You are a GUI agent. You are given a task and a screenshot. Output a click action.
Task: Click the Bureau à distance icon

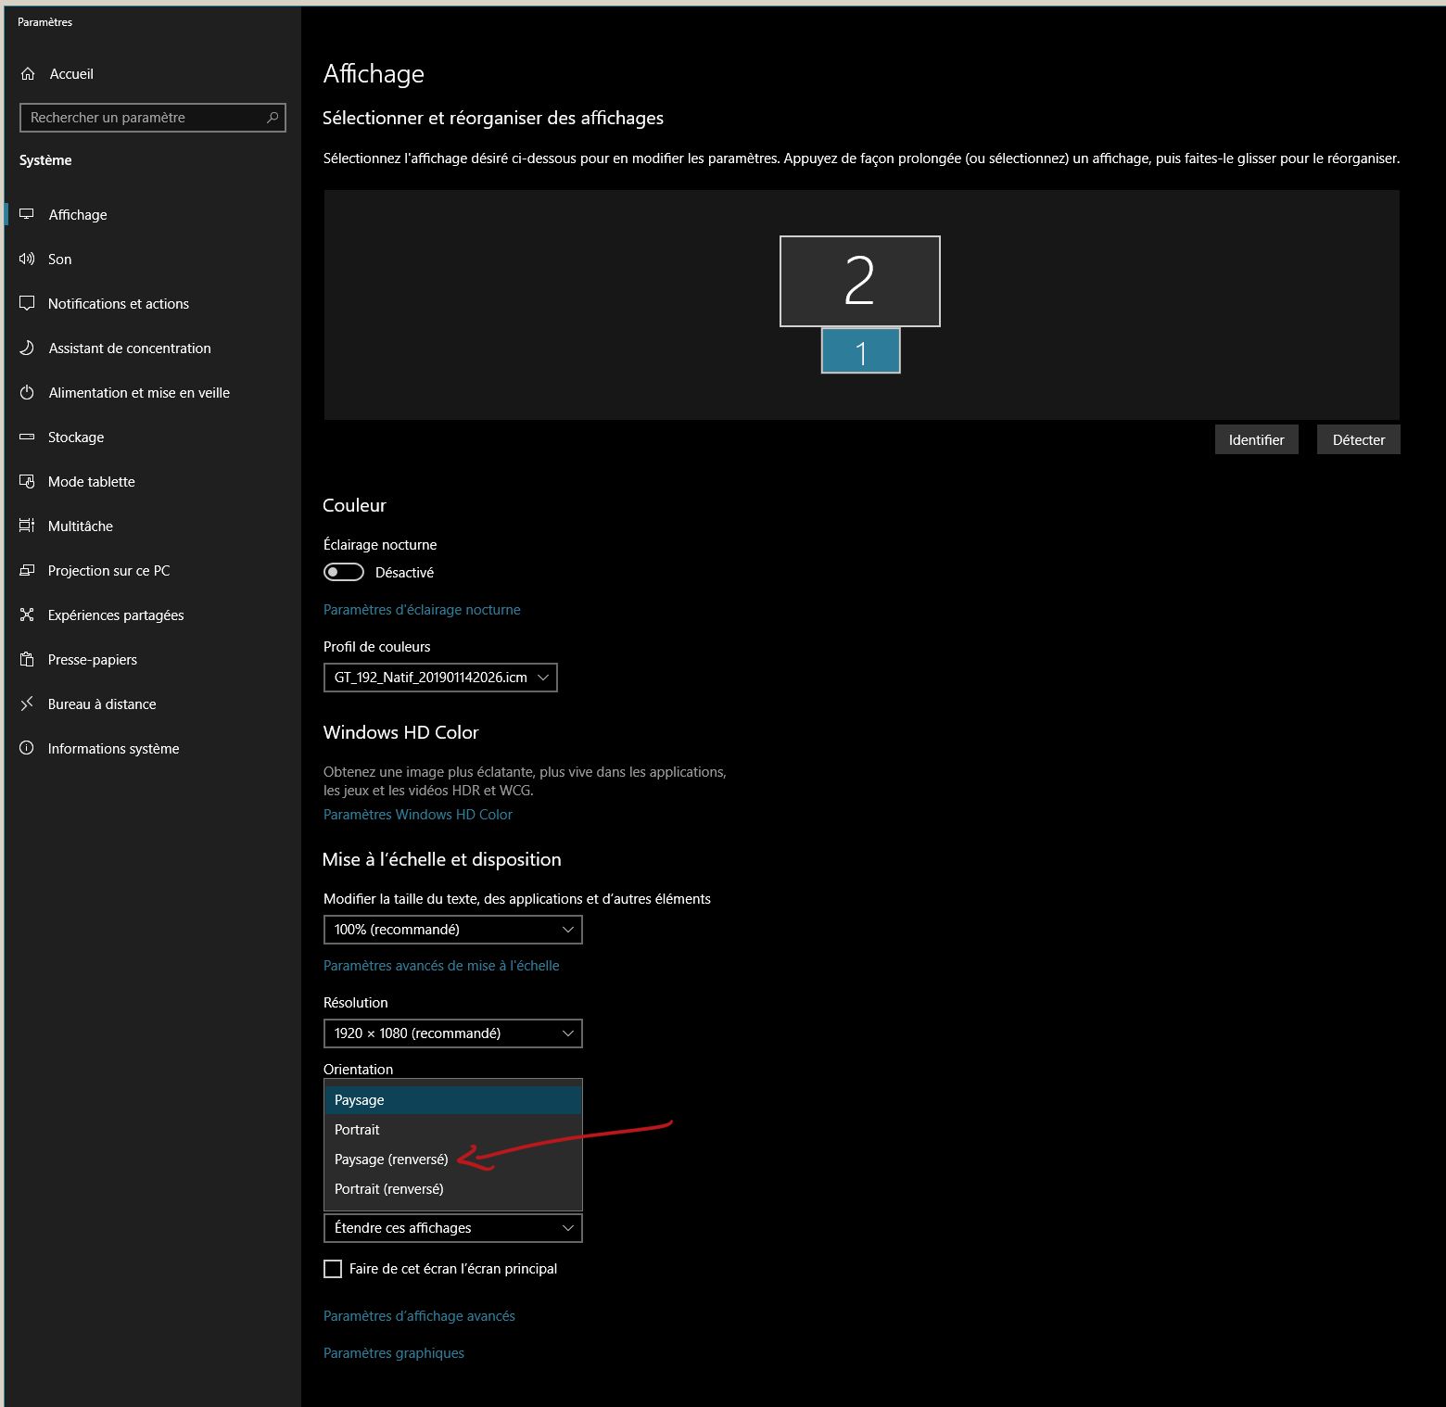click(27, 704)
